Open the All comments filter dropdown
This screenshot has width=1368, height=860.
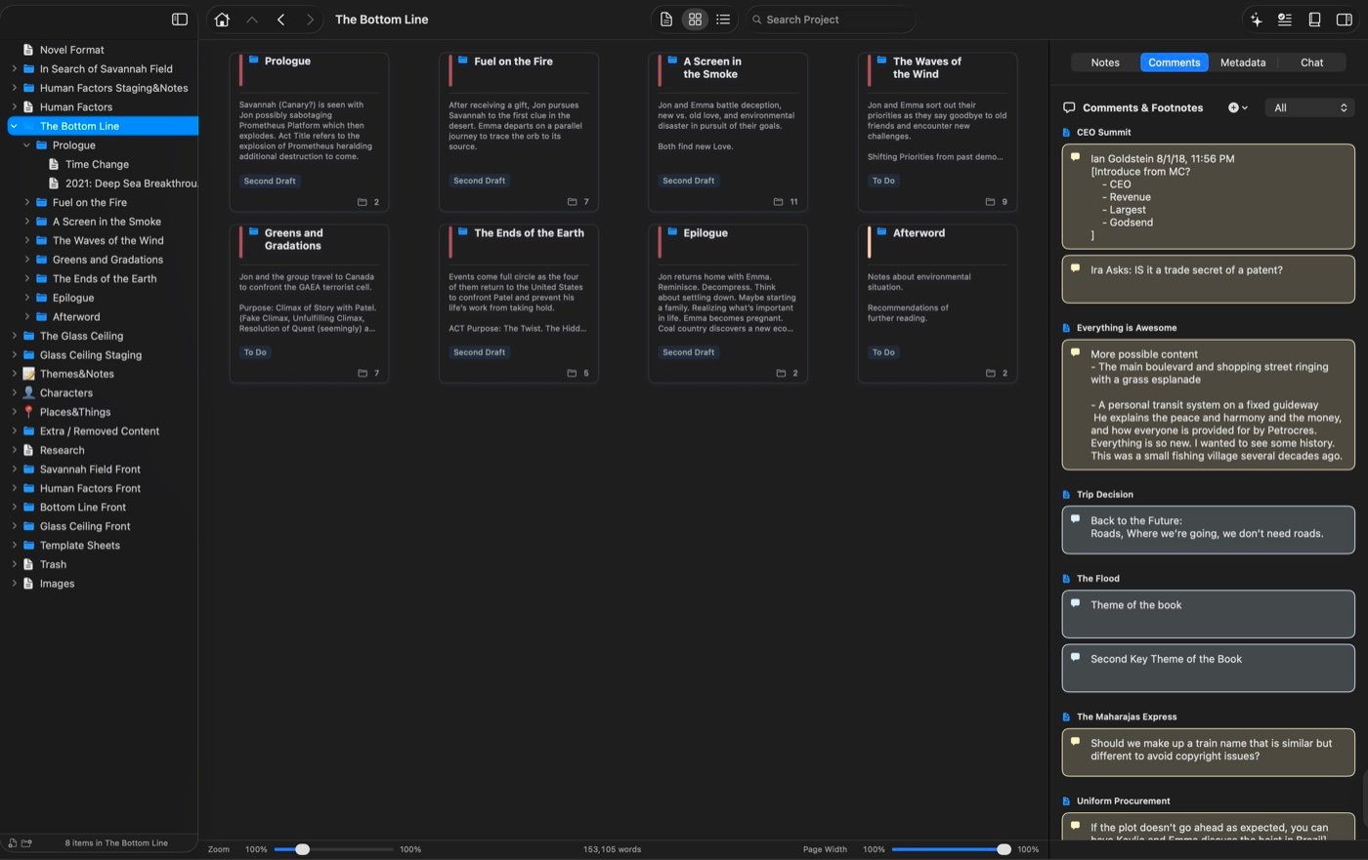[1309, 107]
